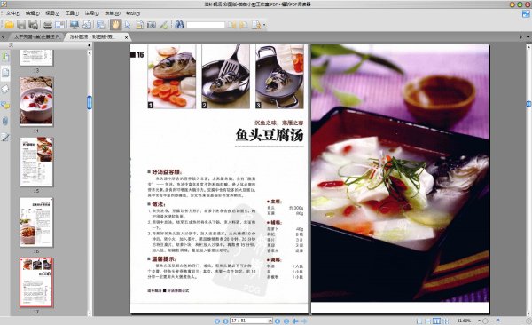Open the fifth menu bar item
The height and width of the screenshot is (325, 532).
91,13
